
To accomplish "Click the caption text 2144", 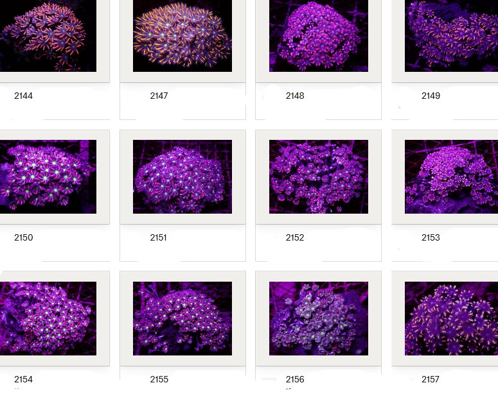I will 23,96.
